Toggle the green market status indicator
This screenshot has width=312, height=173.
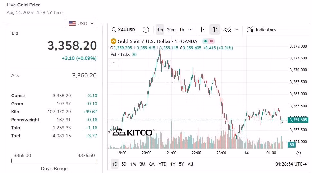(205, 41)
